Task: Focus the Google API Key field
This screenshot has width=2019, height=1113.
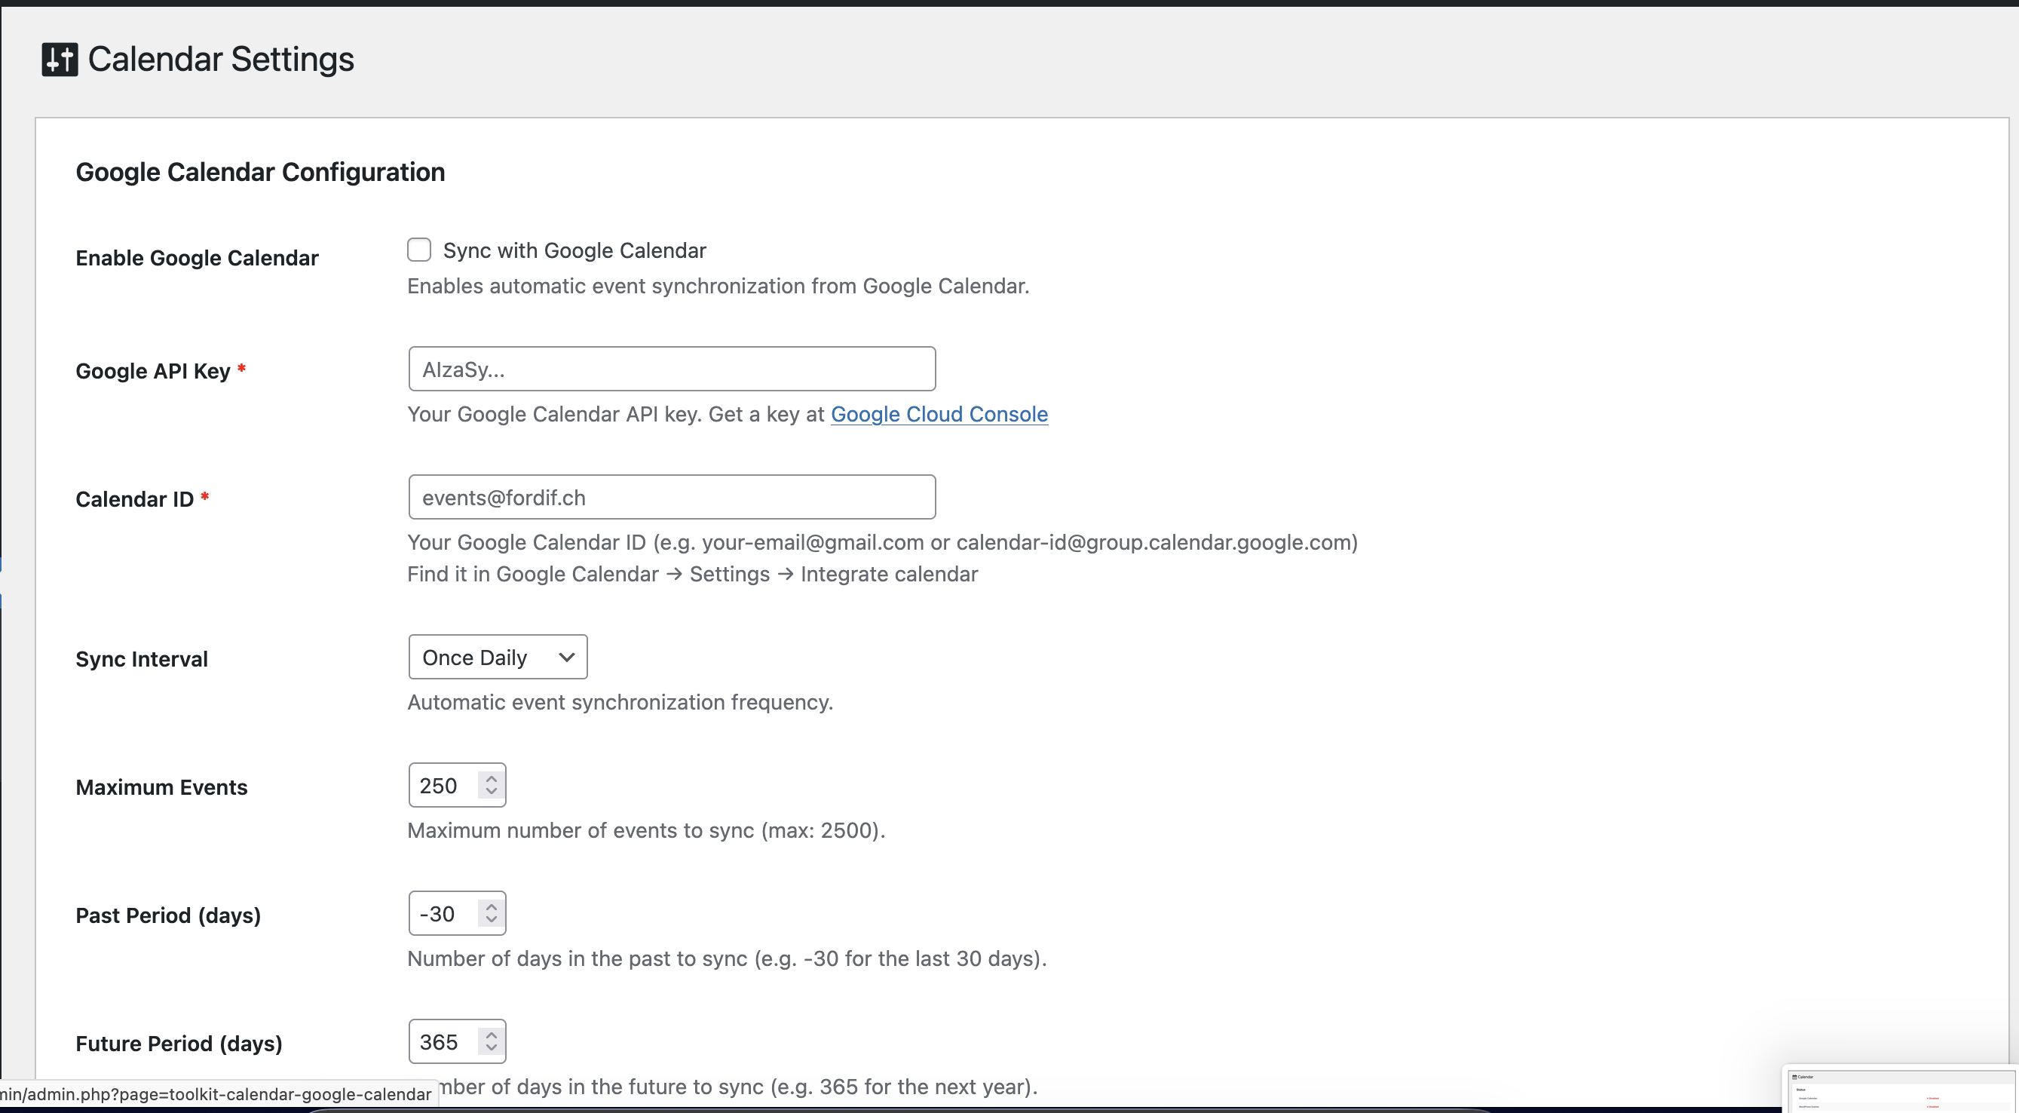Action: coord(672,369)
